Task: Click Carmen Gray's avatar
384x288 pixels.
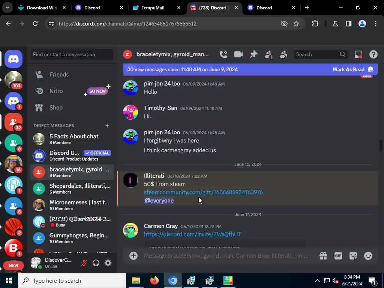Action: click(x=130, y=230)
